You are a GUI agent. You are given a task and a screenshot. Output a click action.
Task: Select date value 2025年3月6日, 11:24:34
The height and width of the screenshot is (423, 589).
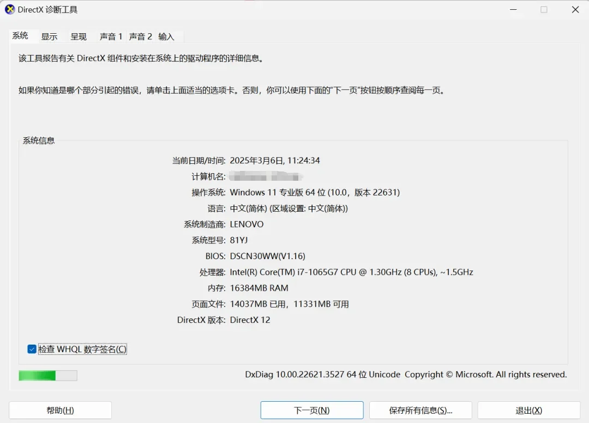point(274,161)
